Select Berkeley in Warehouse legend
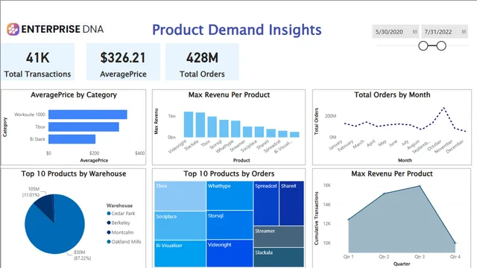477x268 pixels. 119,223
